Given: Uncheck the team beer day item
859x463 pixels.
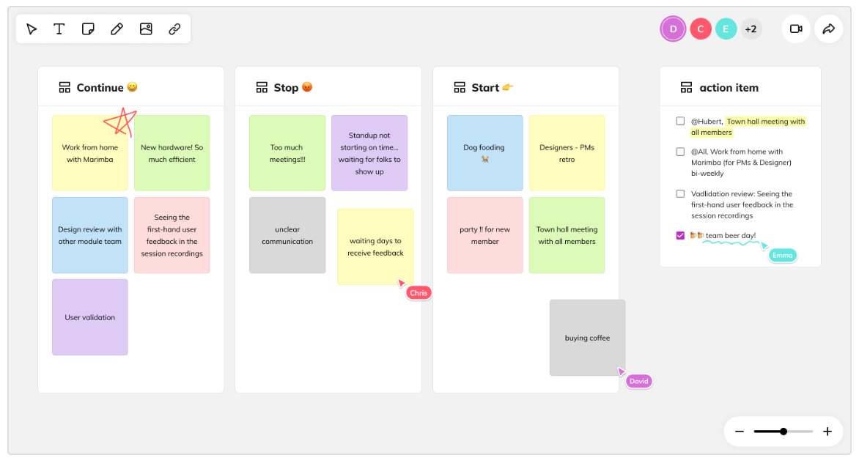Looking at the screenshot, I should [x=680, y=235].
